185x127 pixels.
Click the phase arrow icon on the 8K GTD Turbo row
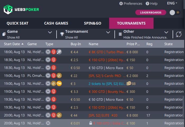59,52
